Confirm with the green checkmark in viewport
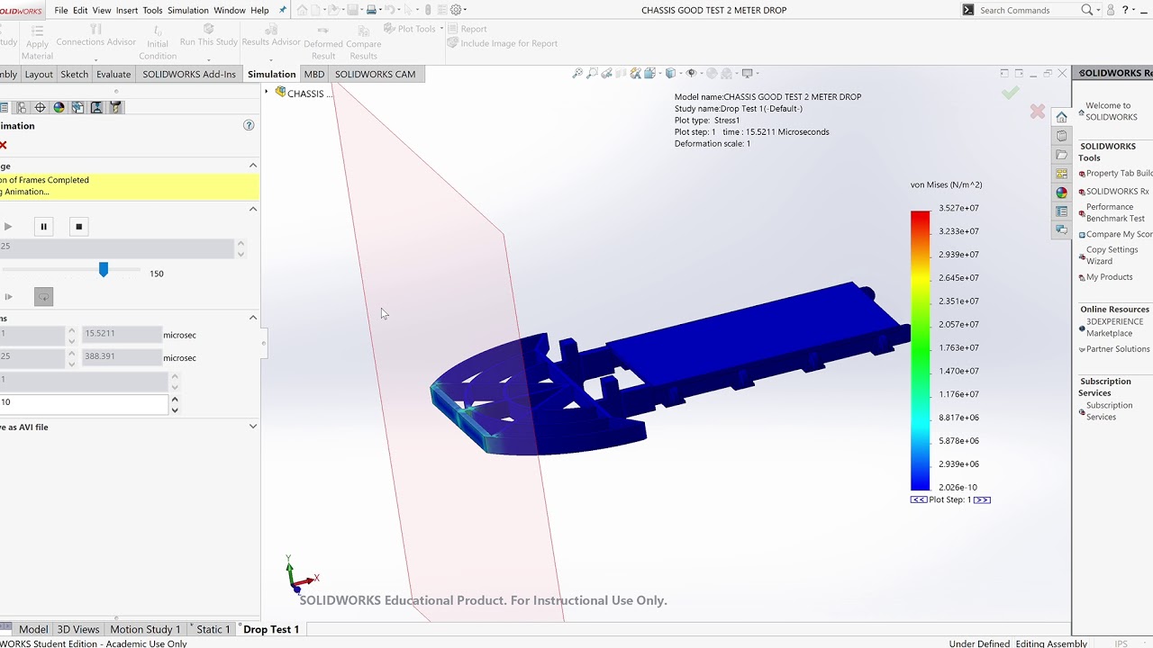The image size is (1153, 648). click(x=1011, y=93)
